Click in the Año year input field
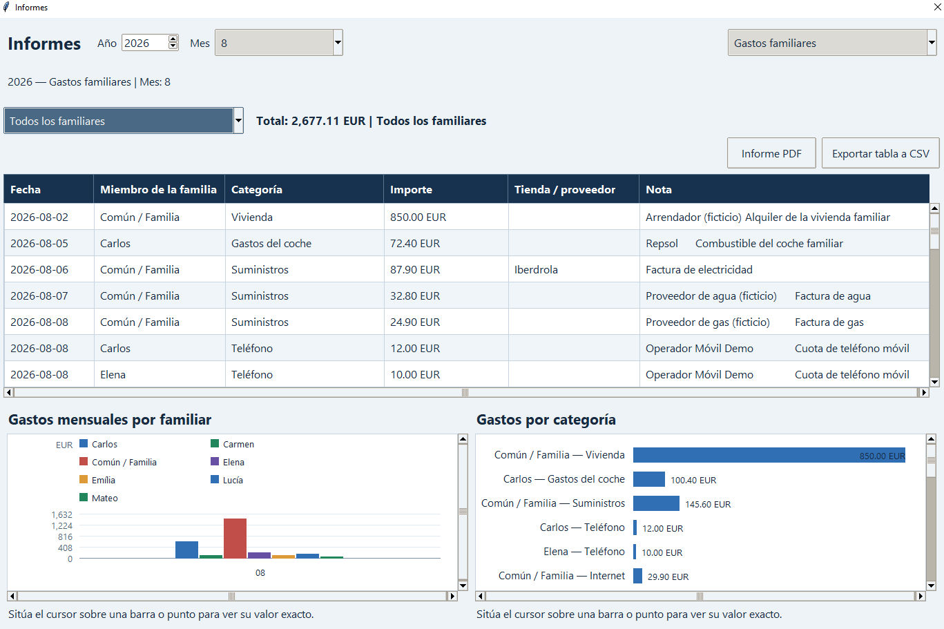This screenshot has height=629, width=944. point(145,43)
